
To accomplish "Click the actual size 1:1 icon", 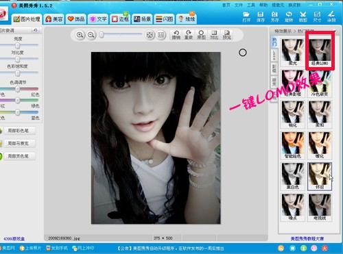I will 161,35.
